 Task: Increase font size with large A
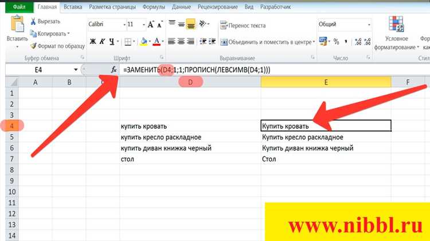click(x=151, y=25)
